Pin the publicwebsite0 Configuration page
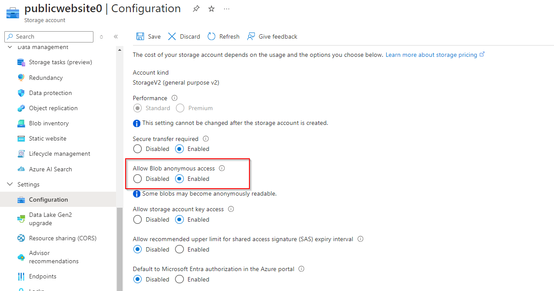 196,9
